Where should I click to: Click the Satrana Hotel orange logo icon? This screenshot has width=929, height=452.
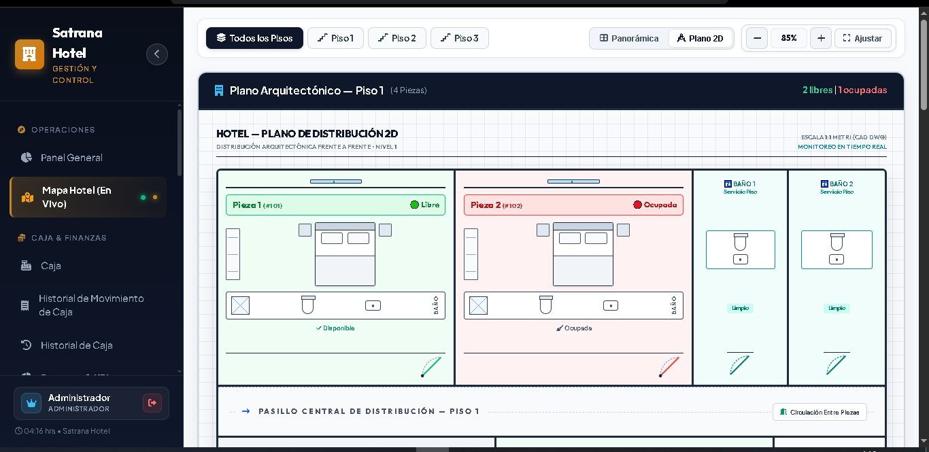29,54
